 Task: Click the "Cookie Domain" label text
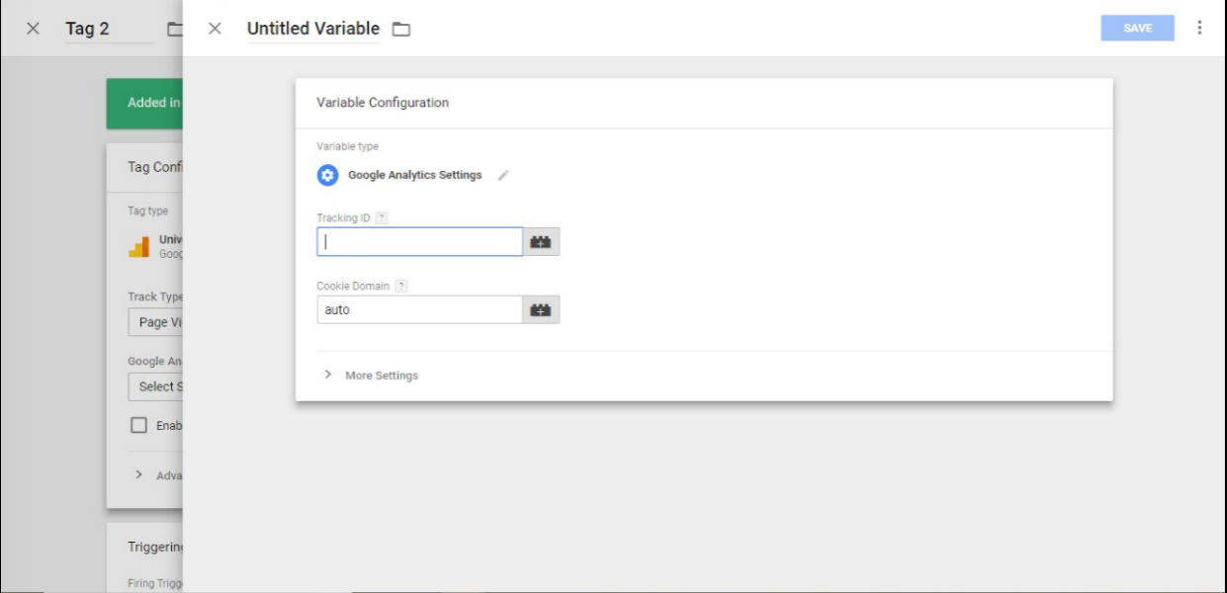click(353, 286)
